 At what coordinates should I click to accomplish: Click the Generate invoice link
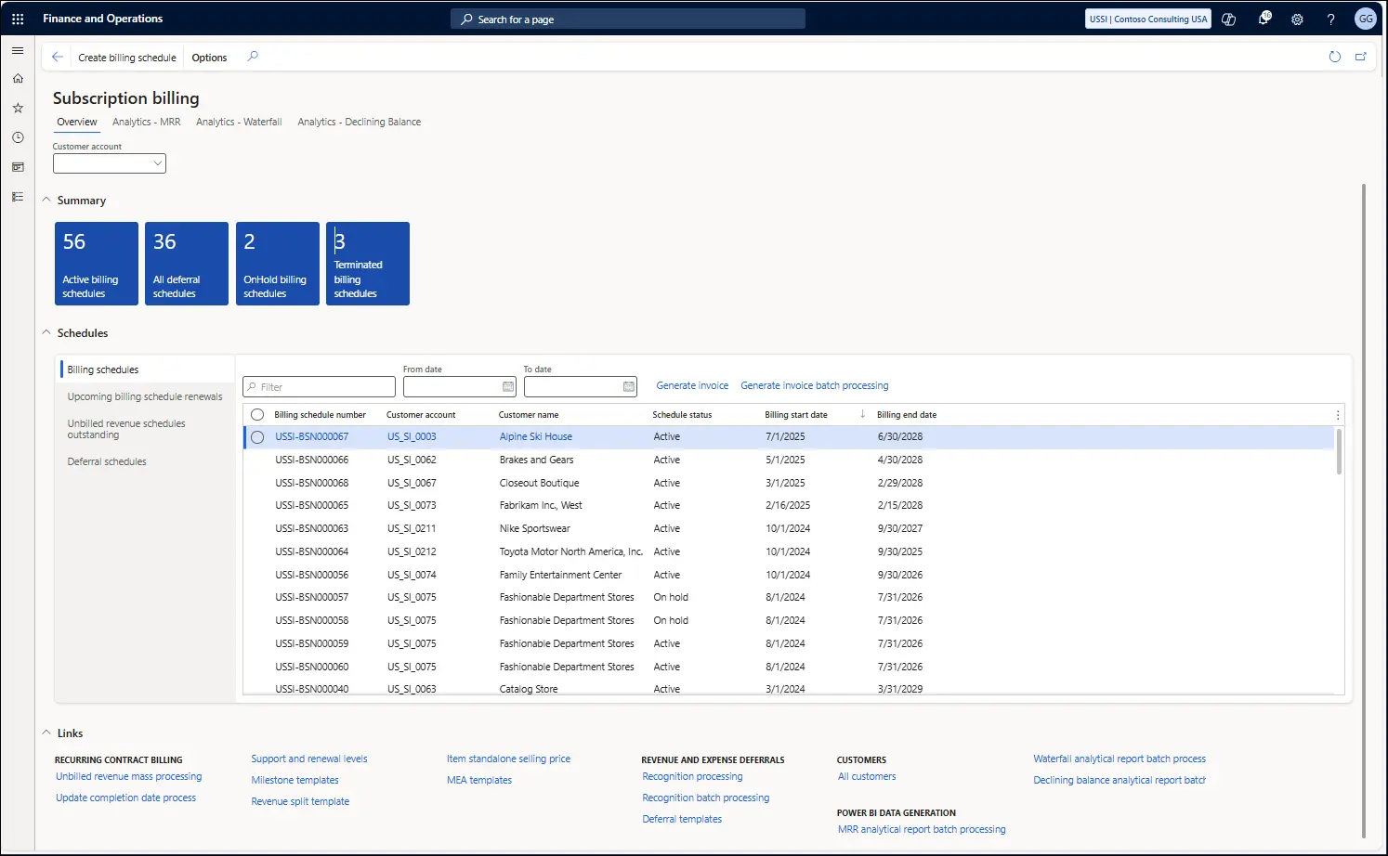(x=692, y=385)
